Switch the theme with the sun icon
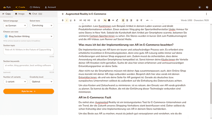Image resolution: width=212 pixels, height=119 pixels. (x=200, y=7)
